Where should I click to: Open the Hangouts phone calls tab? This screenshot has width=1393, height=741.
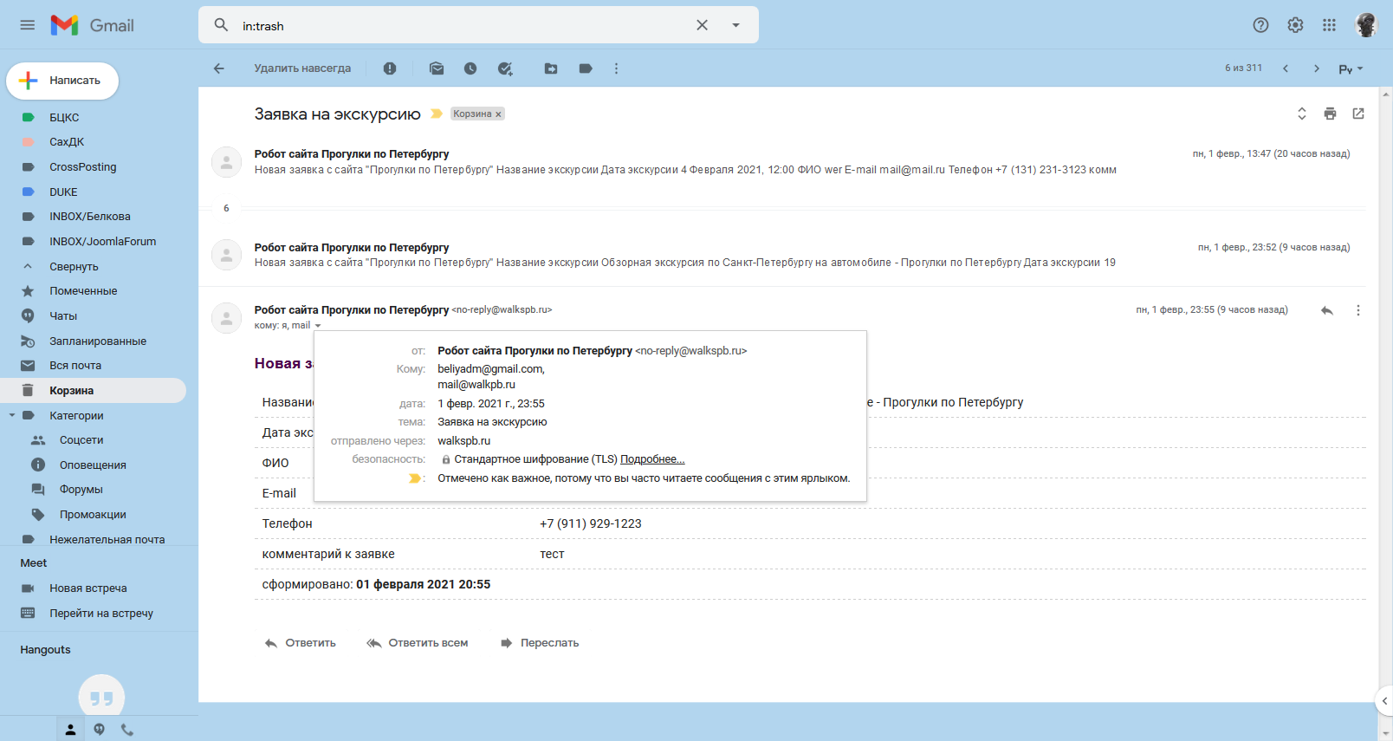click(127, 730)
